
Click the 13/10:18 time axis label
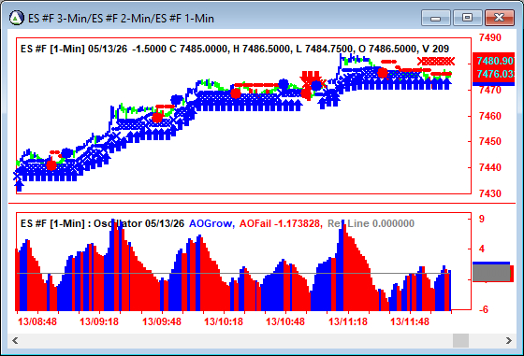pyautogui.click(x=224, y=321)
